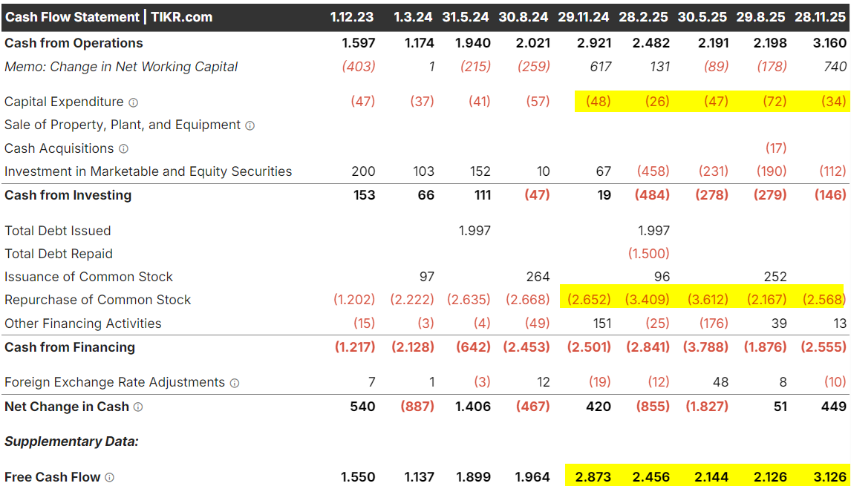Select the 28.11.25 column header
This screenshot has height=486, width=851.
click(x=821, y=17)
